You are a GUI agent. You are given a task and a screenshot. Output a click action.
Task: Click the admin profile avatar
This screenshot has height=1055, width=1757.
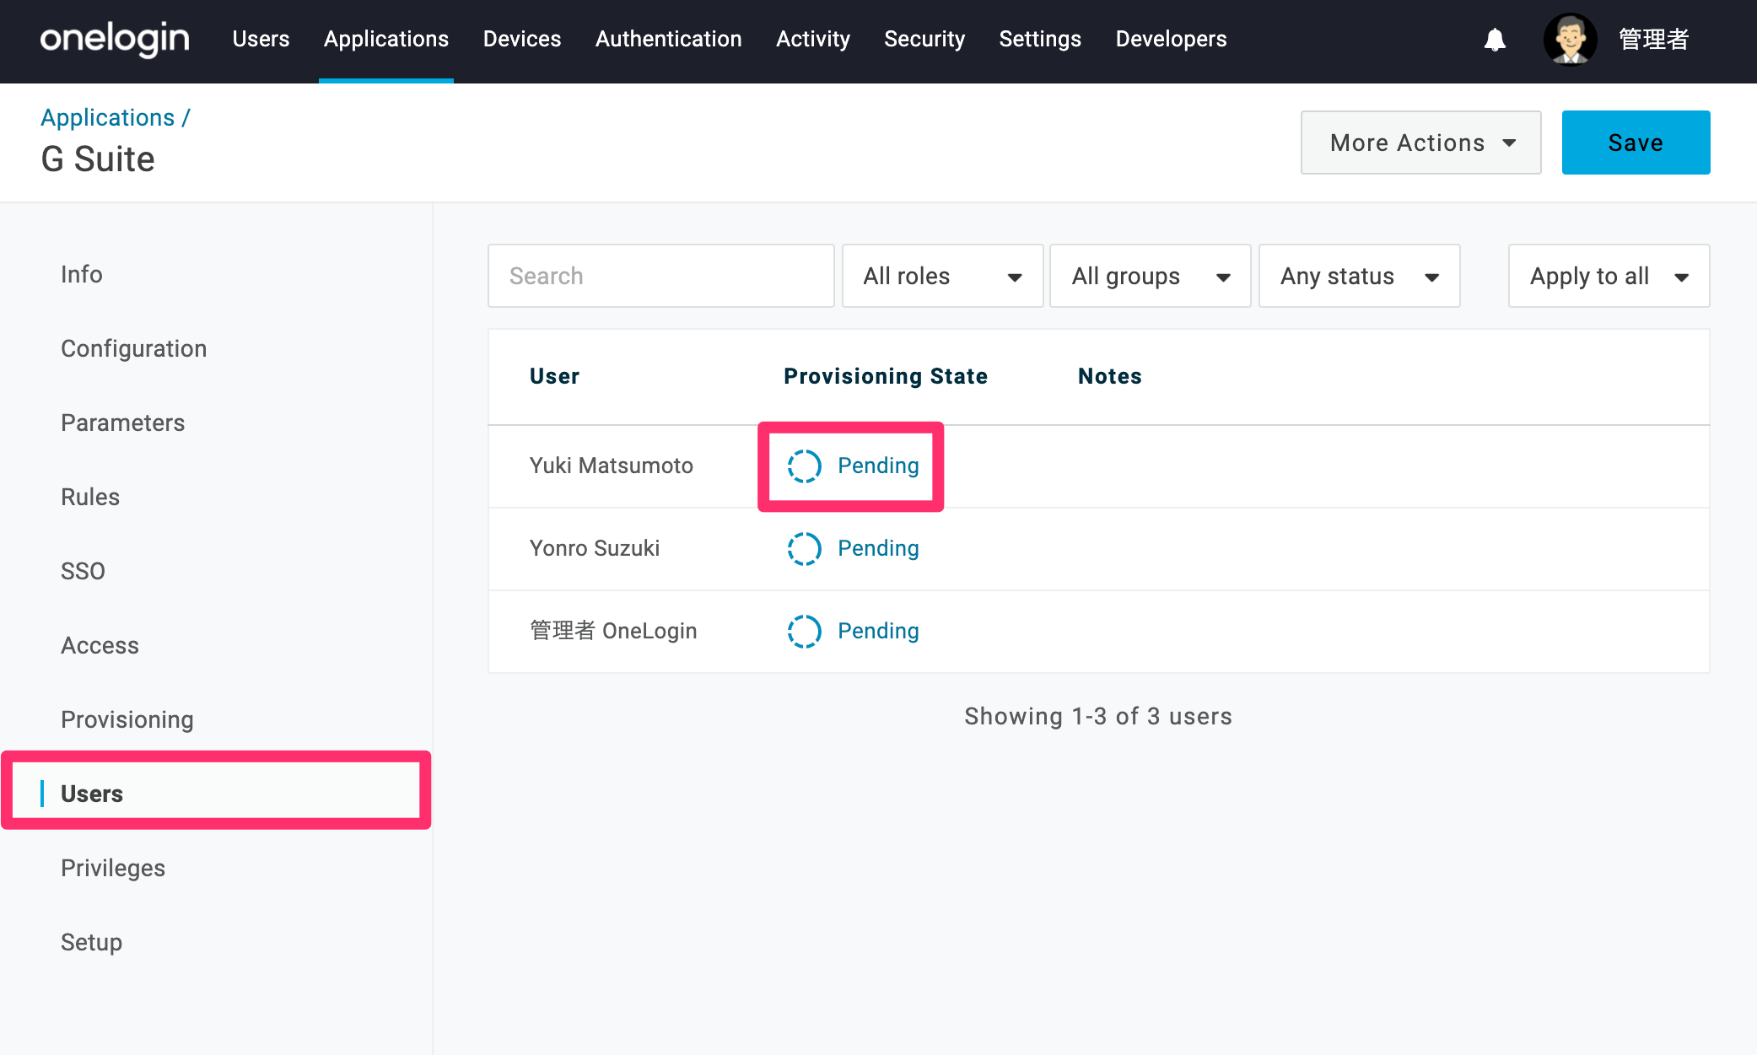(1570, 39)
